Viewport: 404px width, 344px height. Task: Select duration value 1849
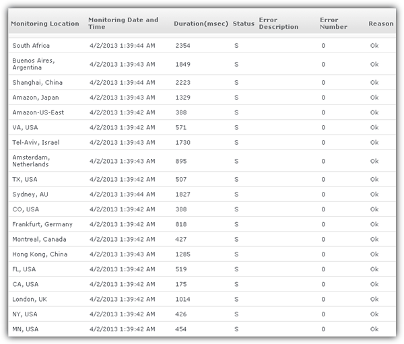click(x=182, y=64)
